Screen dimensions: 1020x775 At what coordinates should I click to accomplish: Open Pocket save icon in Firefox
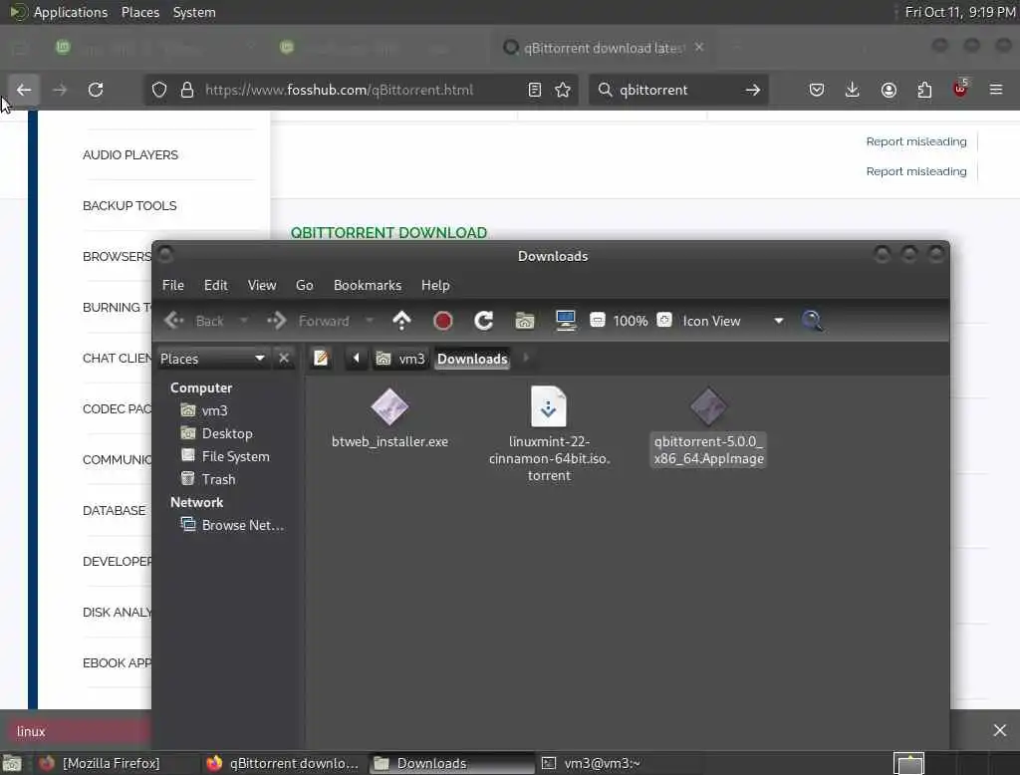817,90
